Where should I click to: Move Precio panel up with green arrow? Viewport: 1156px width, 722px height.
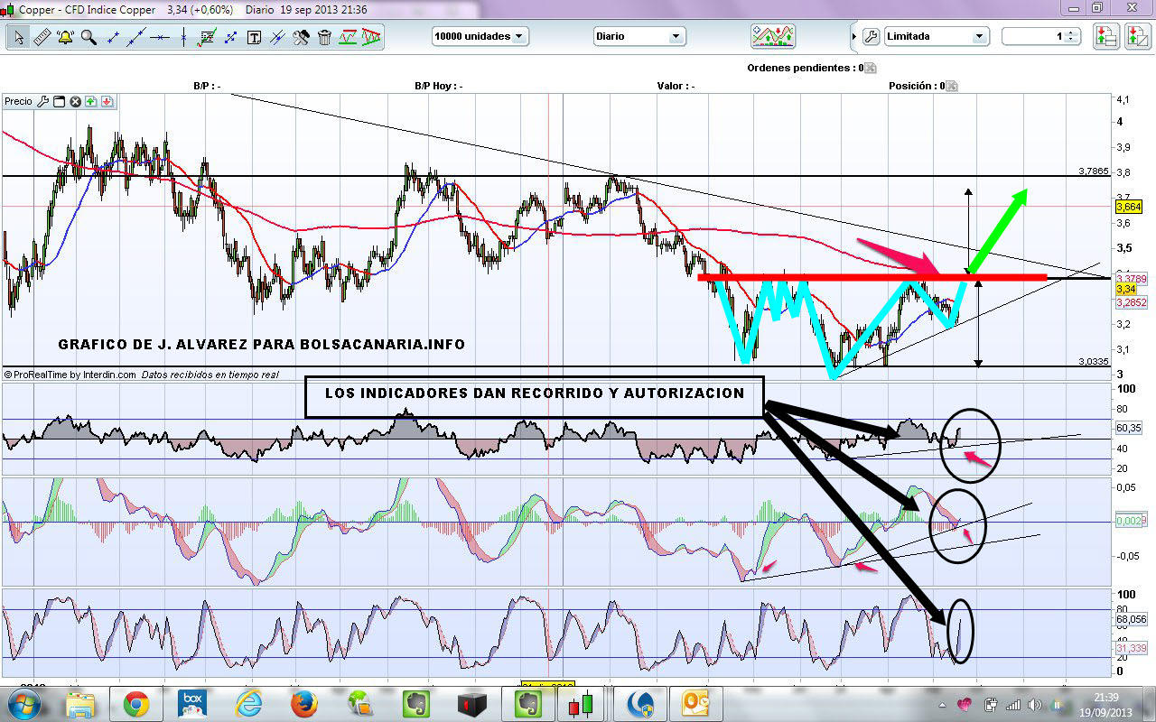coord(91,102)
